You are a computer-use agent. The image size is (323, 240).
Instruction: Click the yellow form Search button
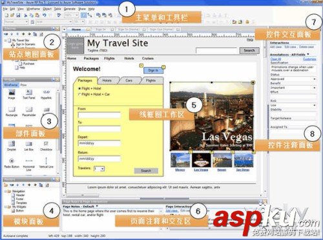click(146, 170)
